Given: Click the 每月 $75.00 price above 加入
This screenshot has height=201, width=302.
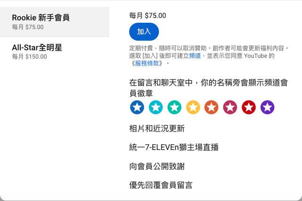Looking at the screenshot, I should coord(148,16).
